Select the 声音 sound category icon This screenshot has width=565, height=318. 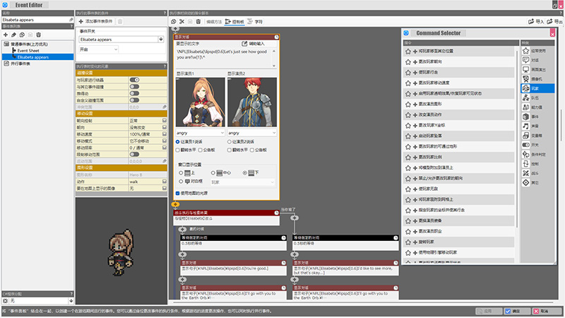tap(524, 126)
